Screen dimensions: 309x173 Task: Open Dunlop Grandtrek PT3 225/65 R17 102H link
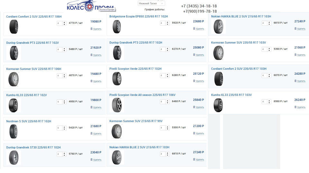136,42
